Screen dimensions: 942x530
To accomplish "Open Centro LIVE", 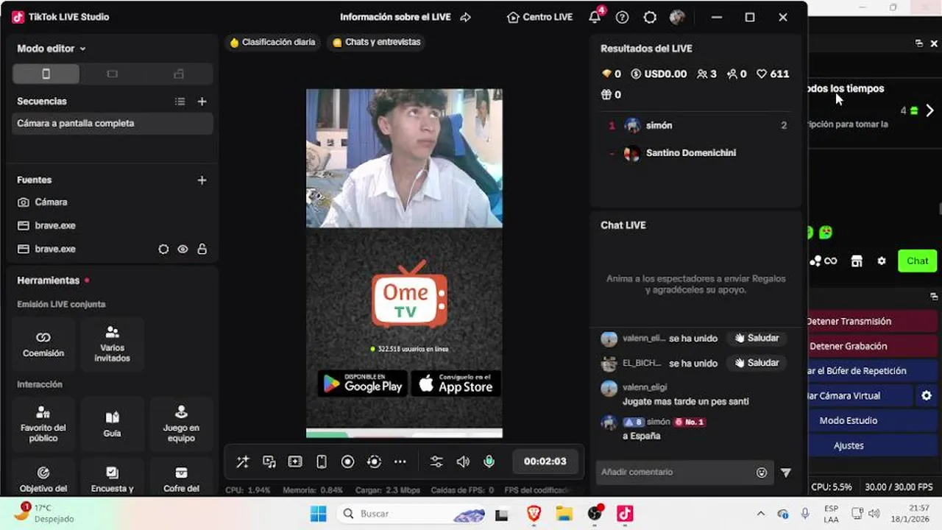I will (x=540, y=17).
